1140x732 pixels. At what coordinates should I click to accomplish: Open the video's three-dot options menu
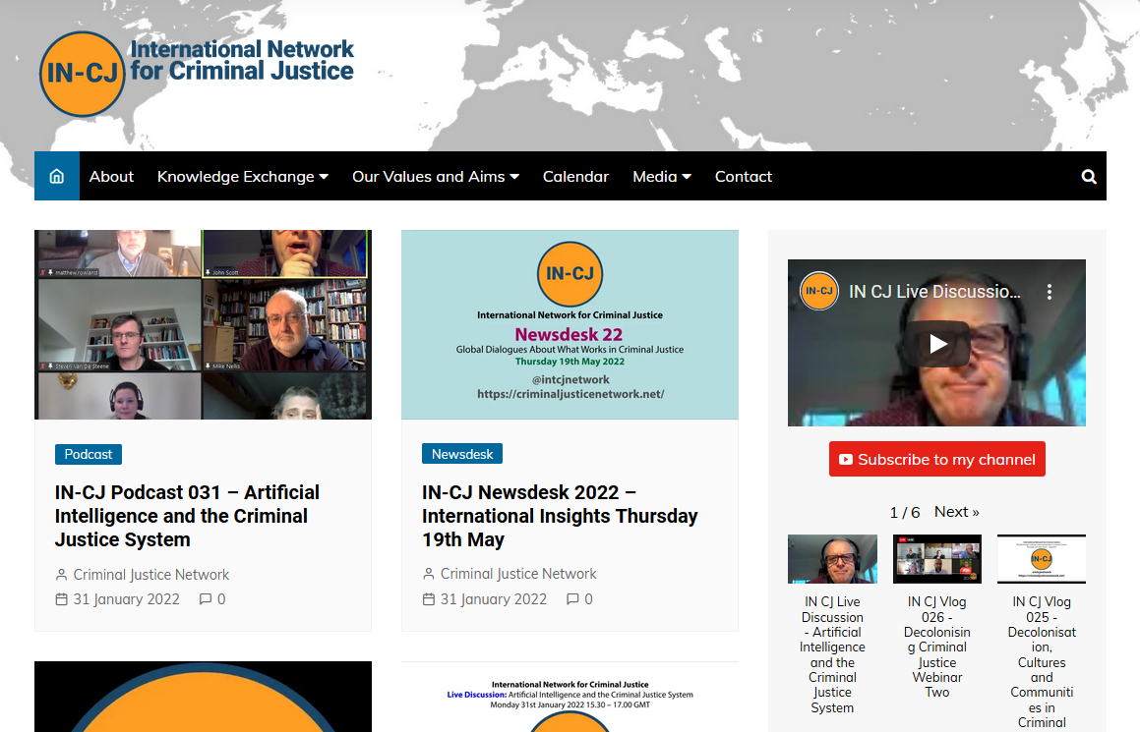click(x=1049, y=292)
